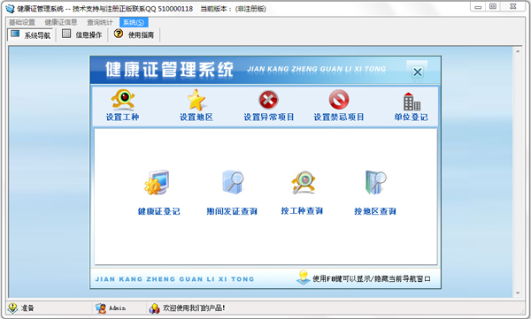The height and width of the screenshot is (319, 531).
Task: Maximize the main window
Action: coord(493,6)
